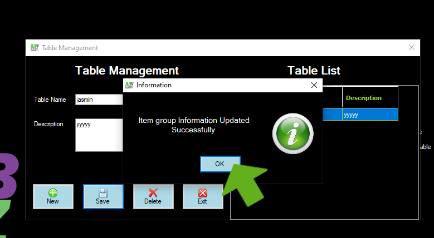Click the Table Management window logo icon
Screen dimensions: 434x238
35,48
